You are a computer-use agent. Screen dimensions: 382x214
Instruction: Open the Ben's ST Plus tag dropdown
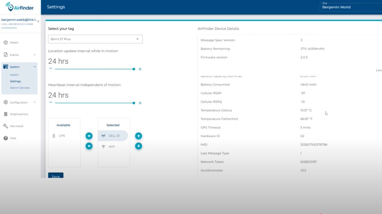tap(95, 39)
